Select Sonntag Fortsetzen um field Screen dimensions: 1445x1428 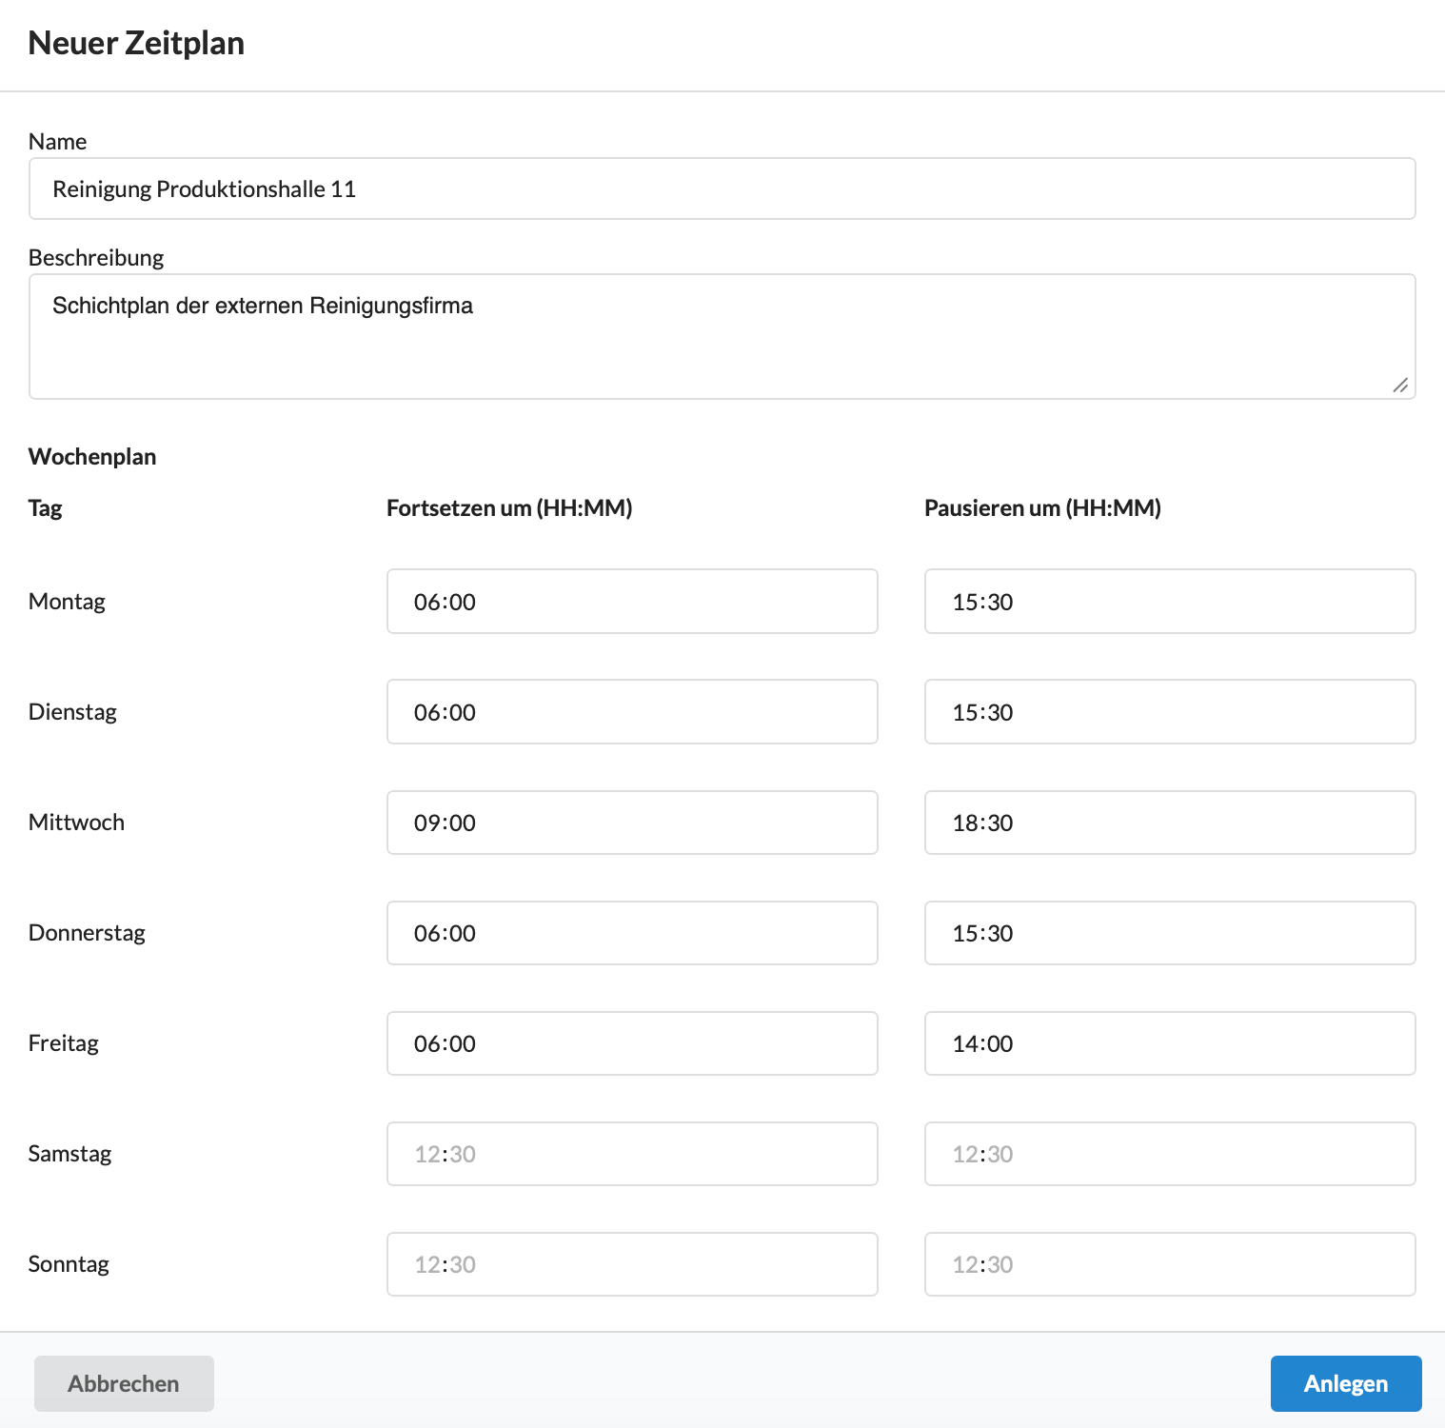632,1264
